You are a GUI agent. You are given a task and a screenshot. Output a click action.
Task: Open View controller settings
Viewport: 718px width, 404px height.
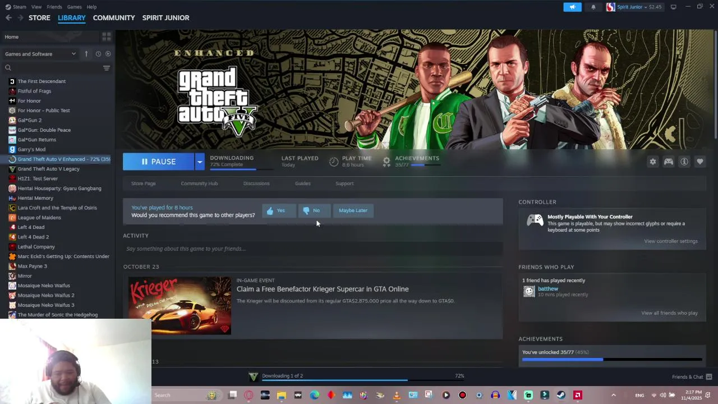click(x=671, y=241)
